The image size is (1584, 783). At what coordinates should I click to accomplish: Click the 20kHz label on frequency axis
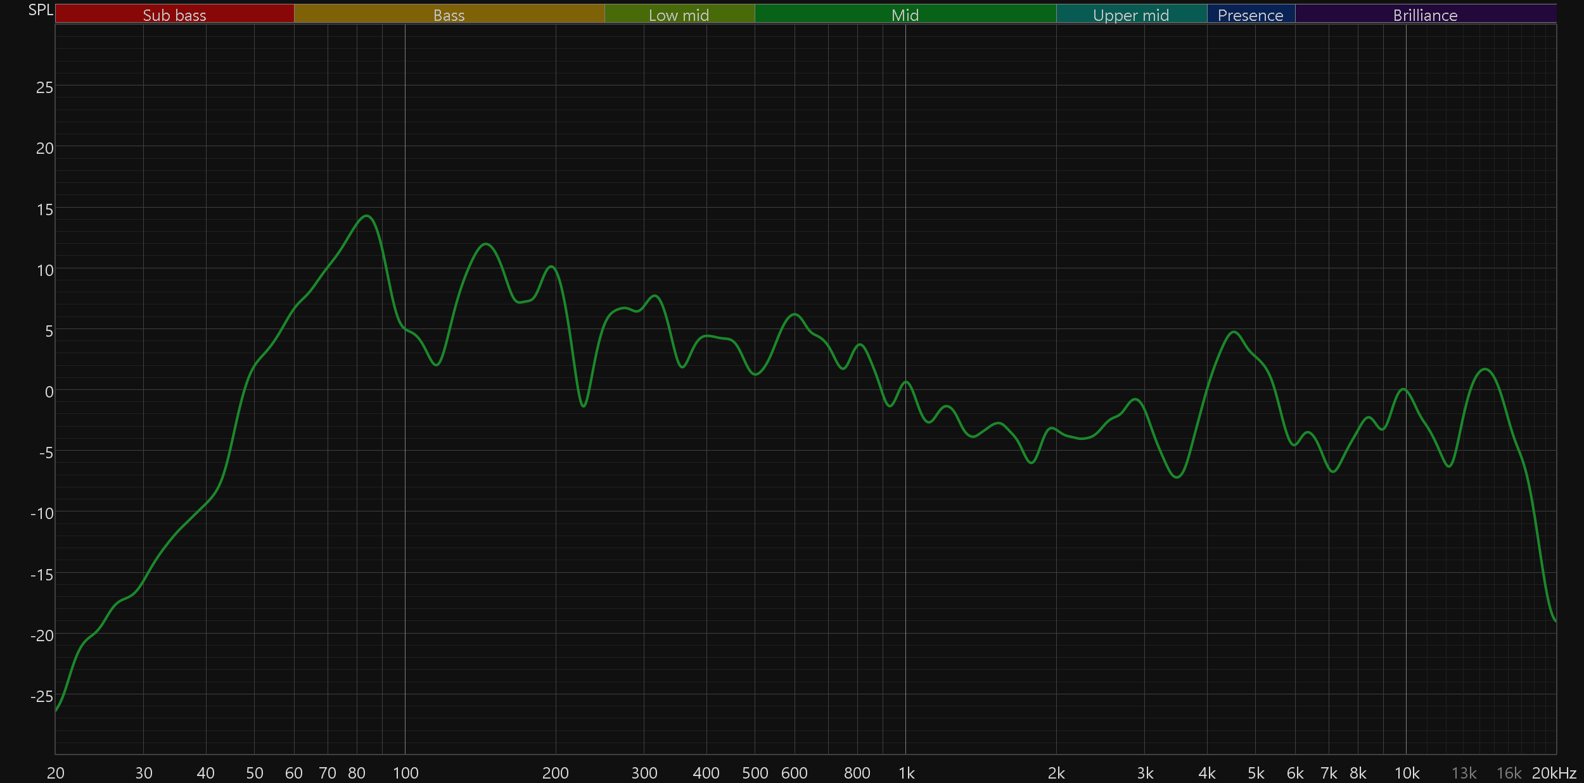[1554, 773]
